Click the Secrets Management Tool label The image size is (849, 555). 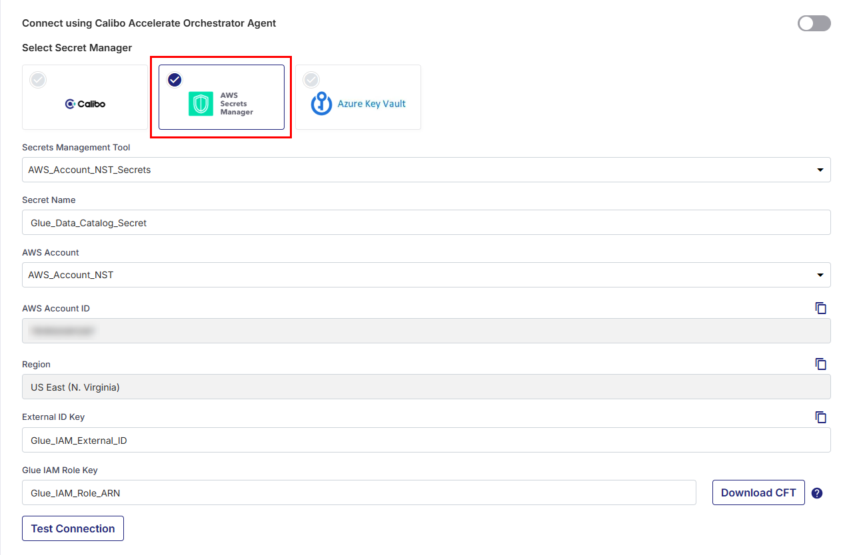76,148
